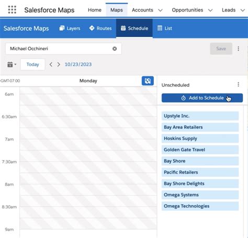Select the Bay Shore item
This screenshot has height=238, width=248.
click(x=200, y=161)
